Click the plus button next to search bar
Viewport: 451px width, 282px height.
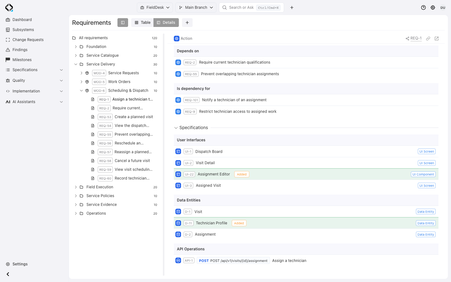292,8
